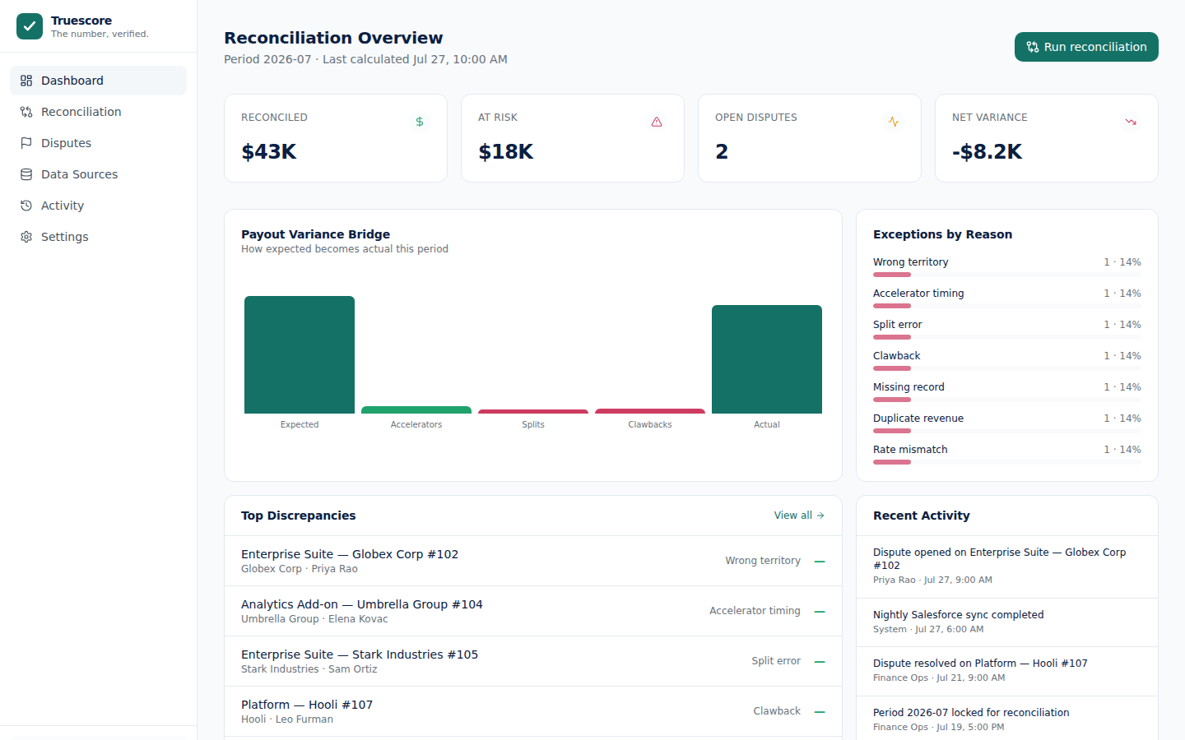Click the Clawback progress bar

pyautogui.click(x=1007, y=368)
